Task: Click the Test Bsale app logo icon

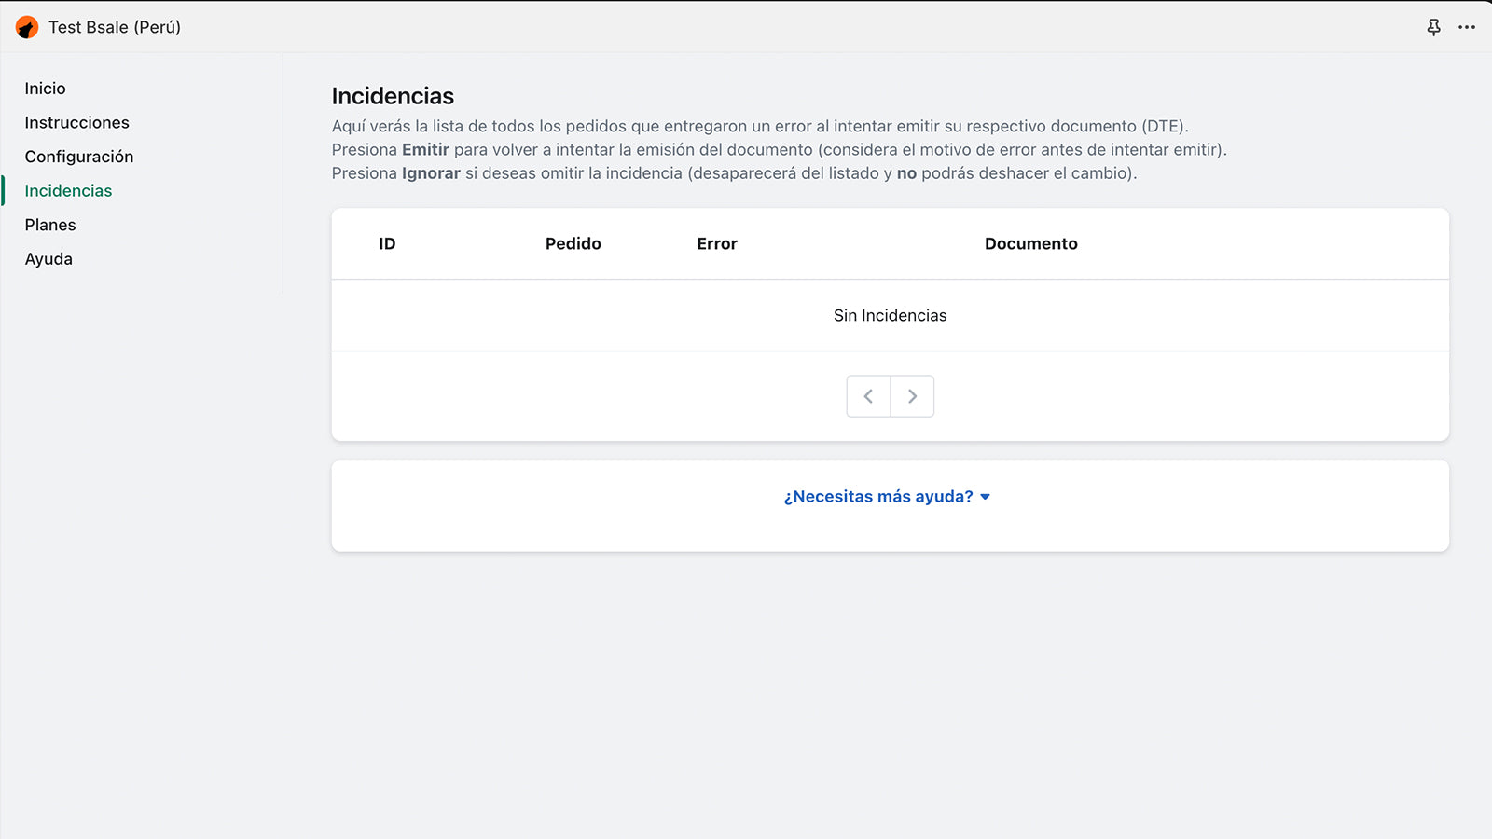Action: tap(27, 27)
